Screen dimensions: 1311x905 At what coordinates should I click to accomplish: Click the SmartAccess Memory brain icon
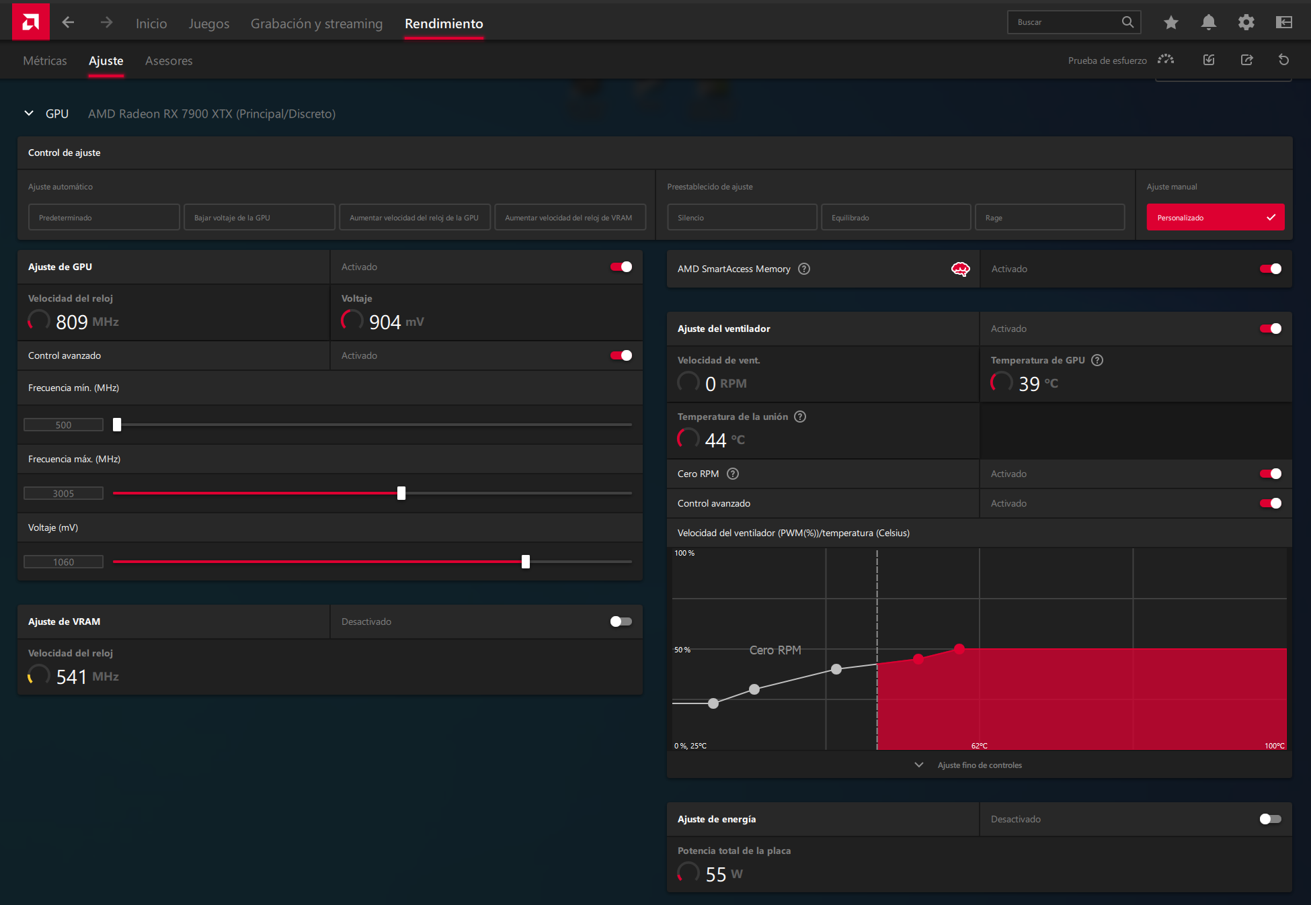(961, 269)
